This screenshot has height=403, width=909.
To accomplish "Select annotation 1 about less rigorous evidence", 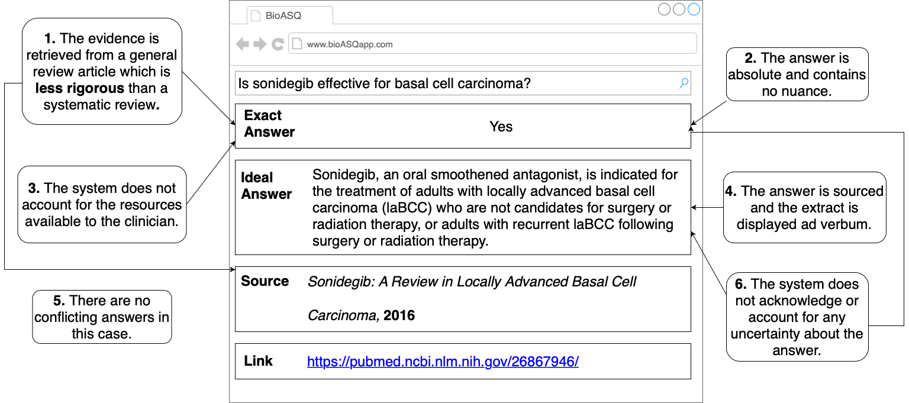I will (102, 72).
